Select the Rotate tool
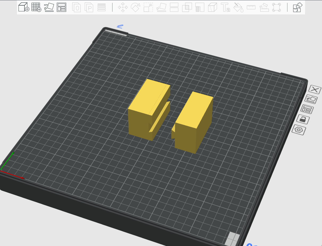The image size is (322, 246). (135, 7)
